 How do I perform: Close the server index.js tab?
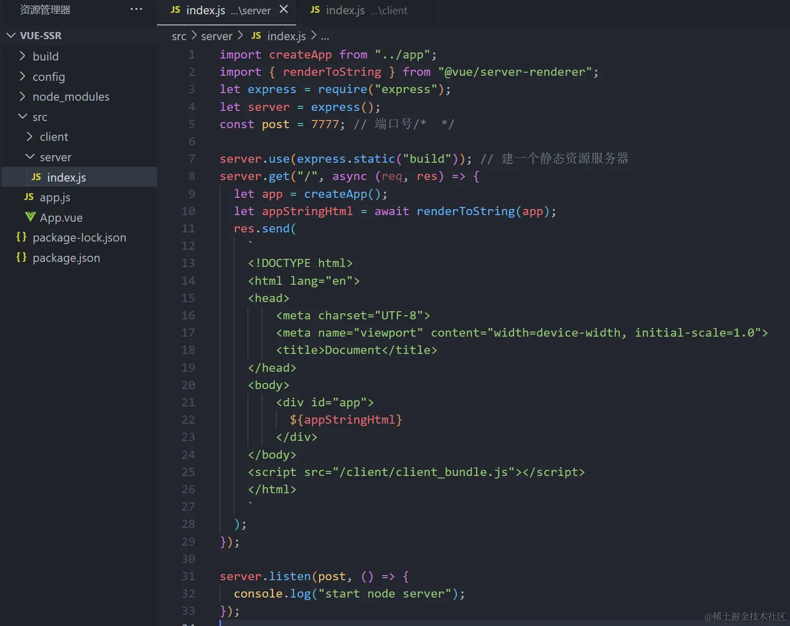(284, 9)
